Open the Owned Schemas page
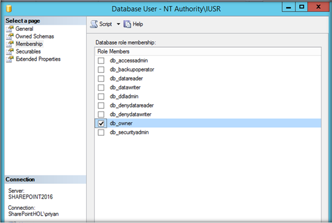The width and height of the screenshot is (332, 223). coord(35,36)
